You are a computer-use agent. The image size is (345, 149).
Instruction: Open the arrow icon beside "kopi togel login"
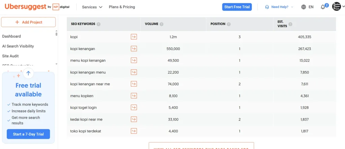(134, 108)
